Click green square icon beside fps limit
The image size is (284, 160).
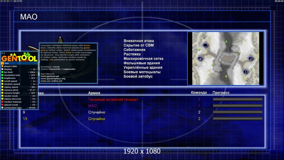tap(2, 72)
